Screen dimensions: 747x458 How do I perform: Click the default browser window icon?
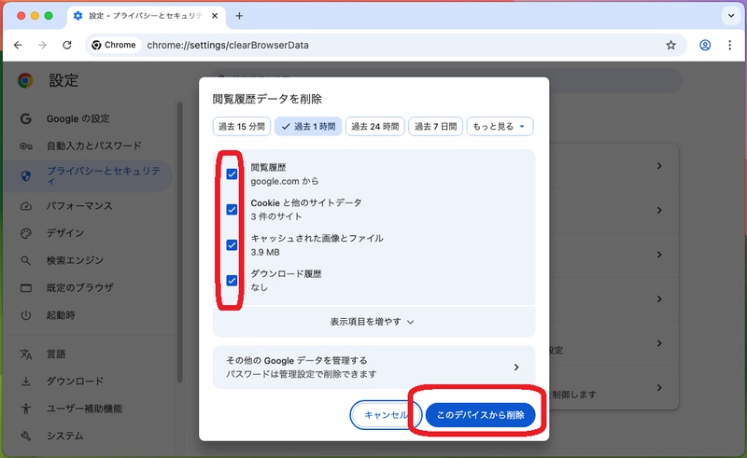coord(26,288)
